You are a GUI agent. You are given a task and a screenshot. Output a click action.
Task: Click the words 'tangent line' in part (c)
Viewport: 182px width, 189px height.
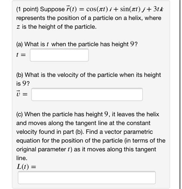[91, 123]
